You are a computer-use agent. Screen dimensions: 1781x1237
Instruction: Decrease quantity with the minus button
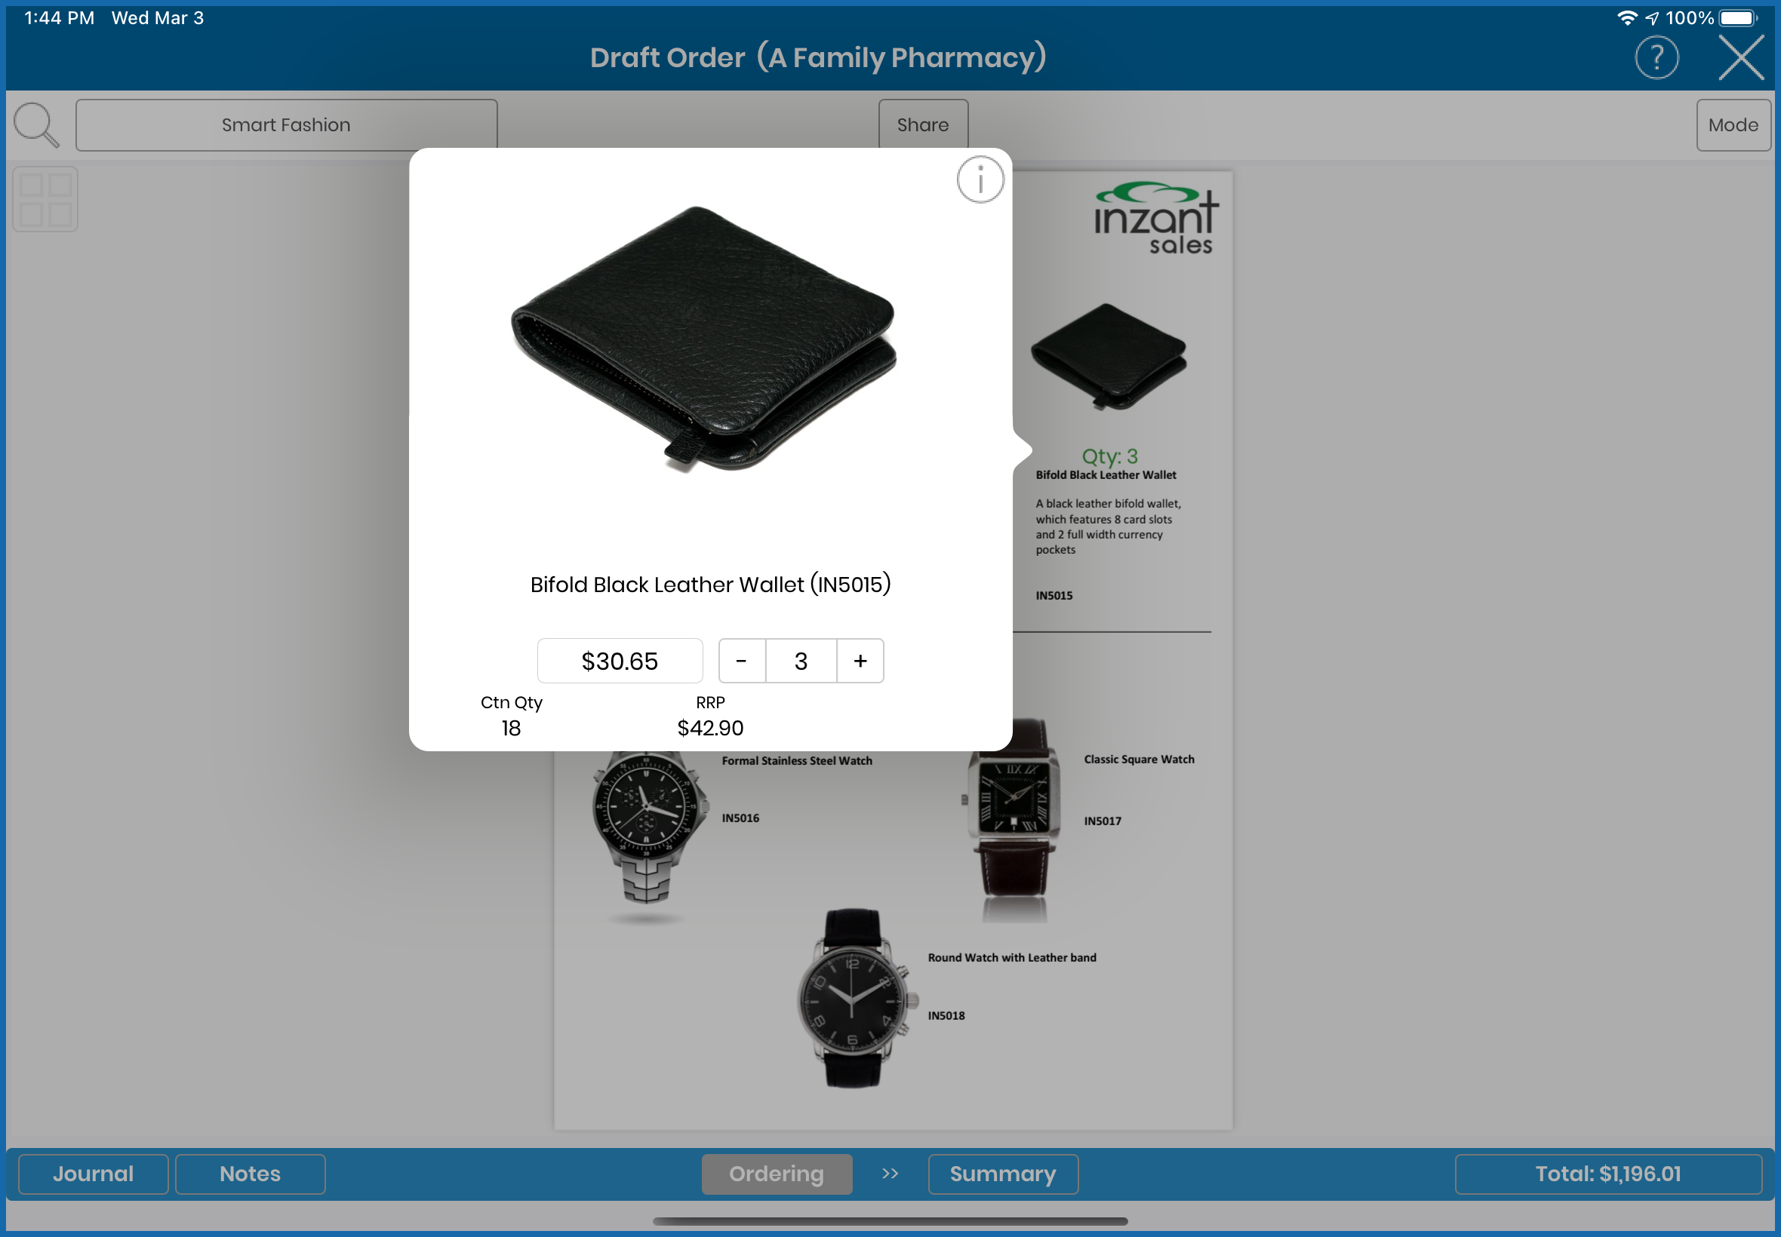(x=741, y=661)
